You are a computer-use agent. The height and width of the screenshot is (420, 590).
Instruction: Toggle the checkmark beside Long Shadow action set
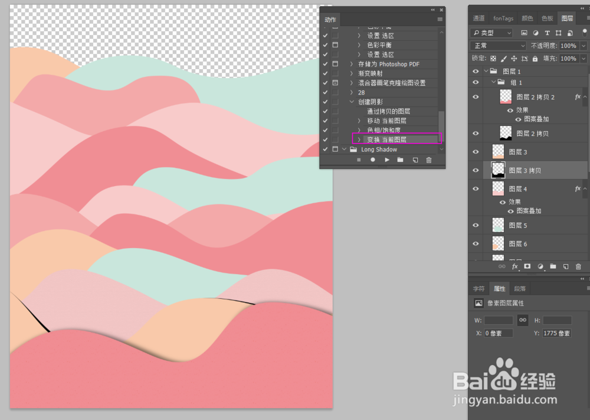coord(325,149)
